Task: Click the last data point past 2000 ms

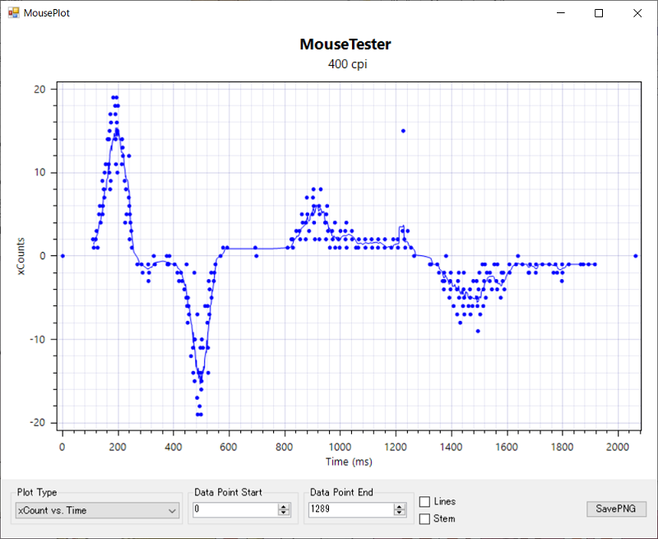Action: 636,256
